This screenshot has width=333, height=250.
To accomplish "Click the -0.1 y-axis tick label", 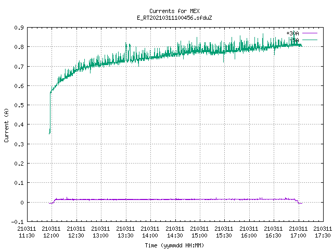I will tap(17, 222).
